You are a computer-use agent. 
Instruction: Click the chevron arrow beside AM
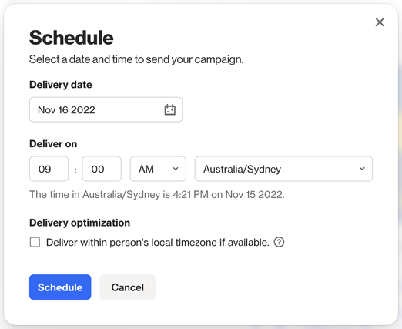tap(176, 169)
